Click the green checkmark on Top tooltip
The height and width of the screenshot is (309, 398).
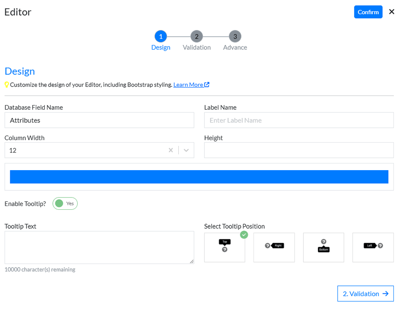click(x=244, y=235)
